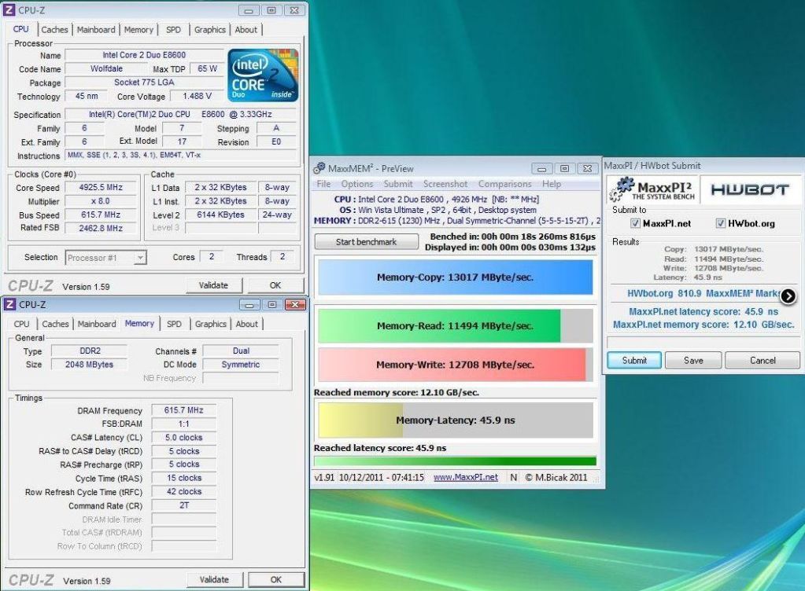This screenshot has height=591, width=805.
Task: Open SPD tab in lower CPU-Z window
Action: click(x=174, y=324)
